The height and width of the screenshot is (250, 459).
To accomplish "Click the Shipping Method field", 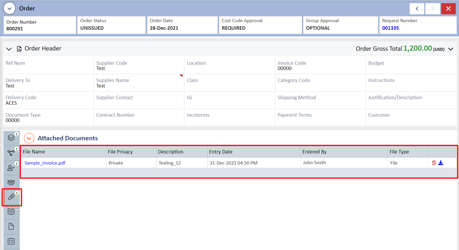I will click(x=320, y=100).
